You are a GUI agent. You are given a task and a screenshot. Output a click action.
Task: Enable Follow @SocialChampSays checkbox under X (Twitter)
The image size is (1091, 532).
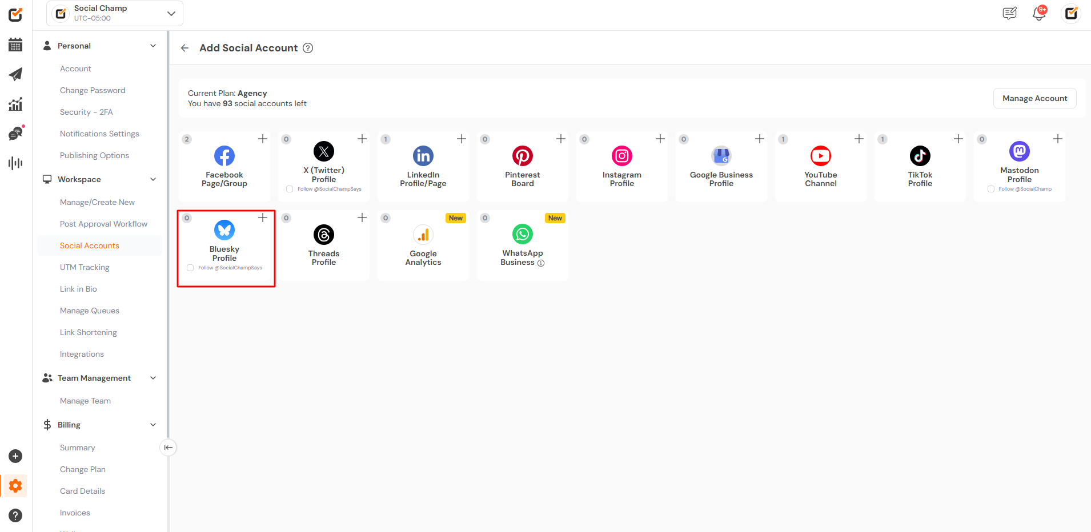coord(290,189)
